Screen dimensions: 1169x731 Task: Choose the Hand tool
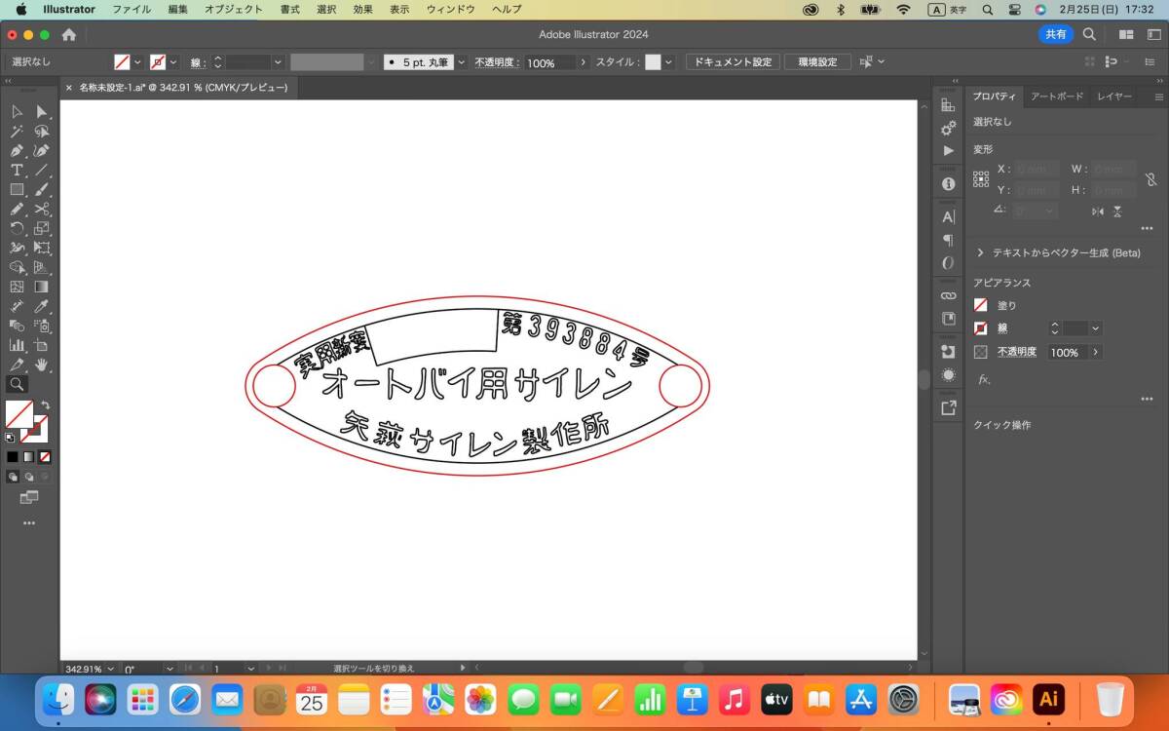42,365
